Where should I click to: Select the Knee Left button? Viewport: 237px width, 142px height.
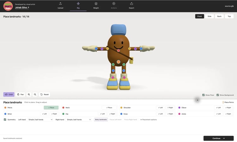[160, 114]
